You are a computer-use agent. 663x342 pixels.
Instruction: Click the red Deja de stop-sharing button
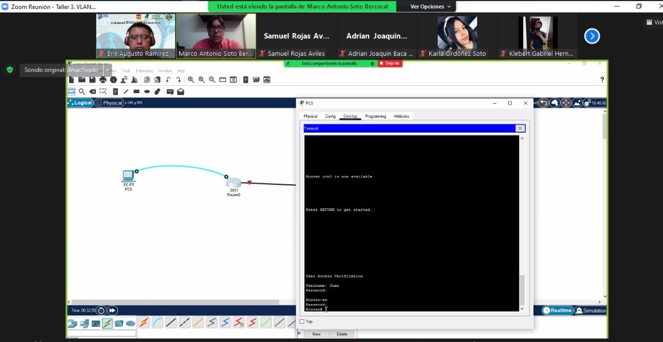tap(390, 64)
